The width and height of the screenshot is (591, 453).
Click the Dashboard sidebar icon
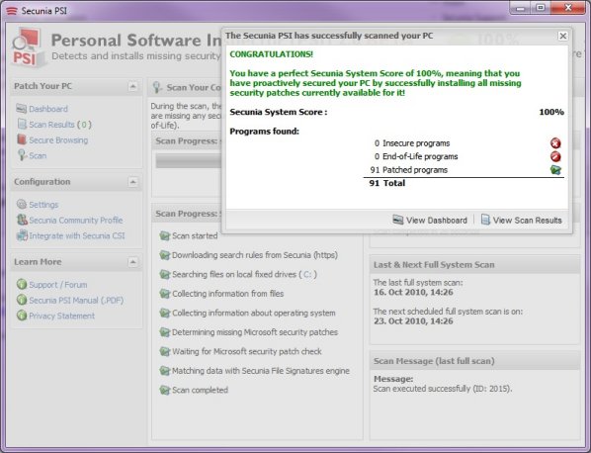click(21, 109)
